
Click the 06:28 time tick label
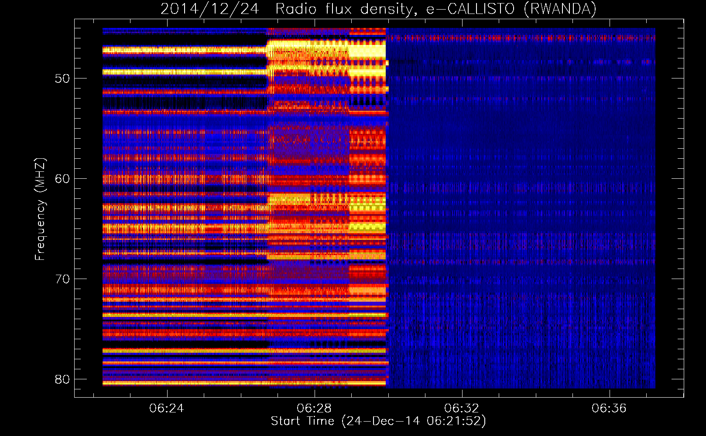pyautogui.click(x=314, y=408)
